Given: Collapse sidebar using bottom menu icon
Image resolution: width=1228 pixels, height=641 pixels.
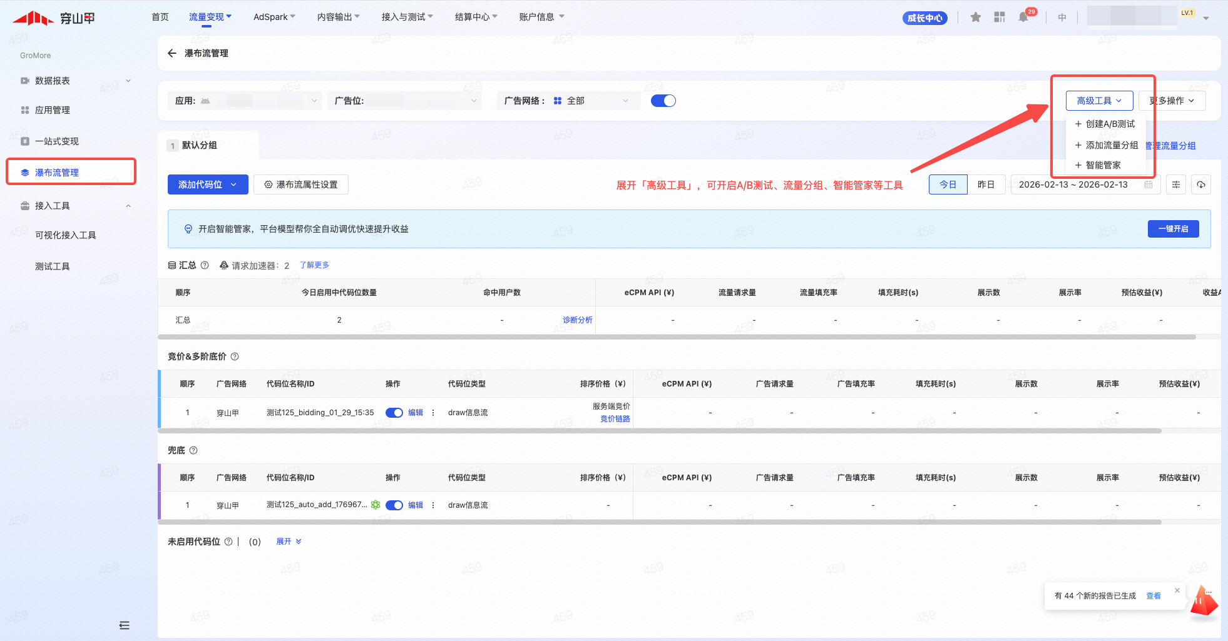Looking at the screenshot, I should click(124, 625).
